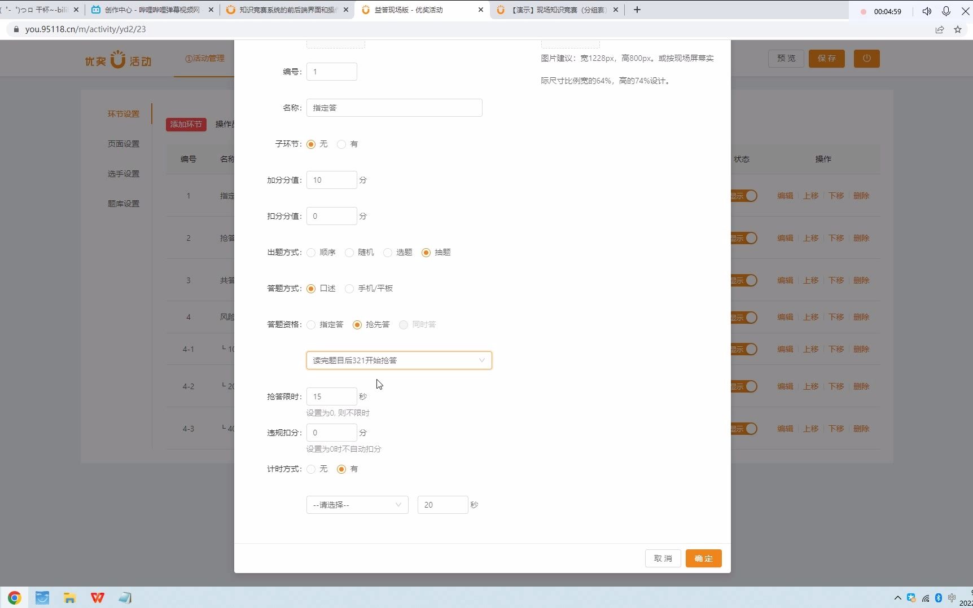
Task: Click the 违规扣分 input field
Action: pos(331,433)
